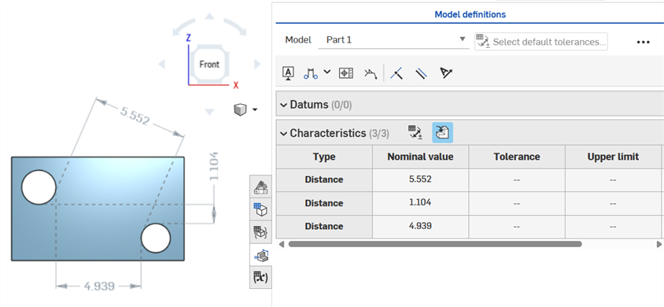Click the table's horizontal scrollbar thumb

[435, 244]
